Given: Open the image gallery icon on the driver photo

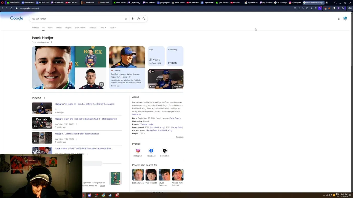Looking at the screenshot, I should (101, 84).
